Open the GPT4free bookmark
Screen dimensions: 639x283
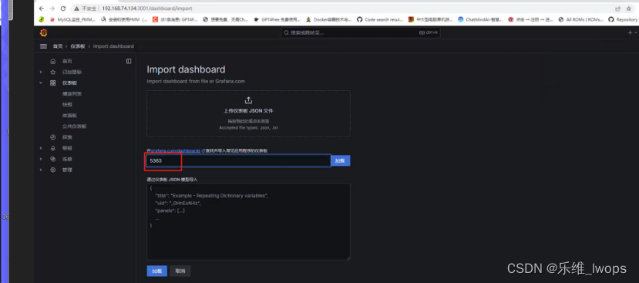tap(277, 19)
